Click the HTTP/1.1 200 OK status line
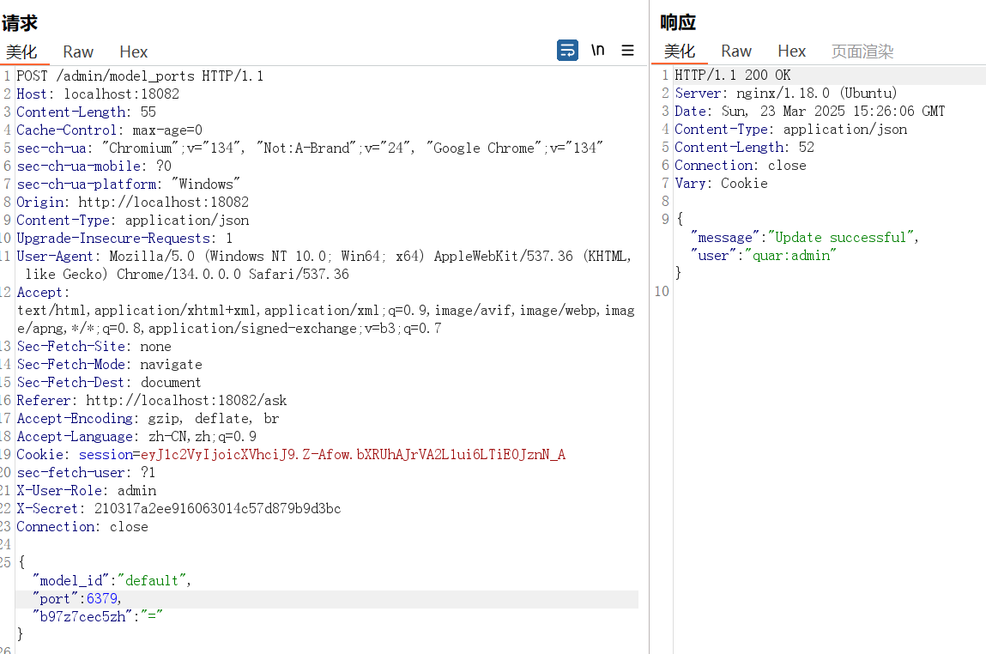986x654 pixels. [732, 76]
